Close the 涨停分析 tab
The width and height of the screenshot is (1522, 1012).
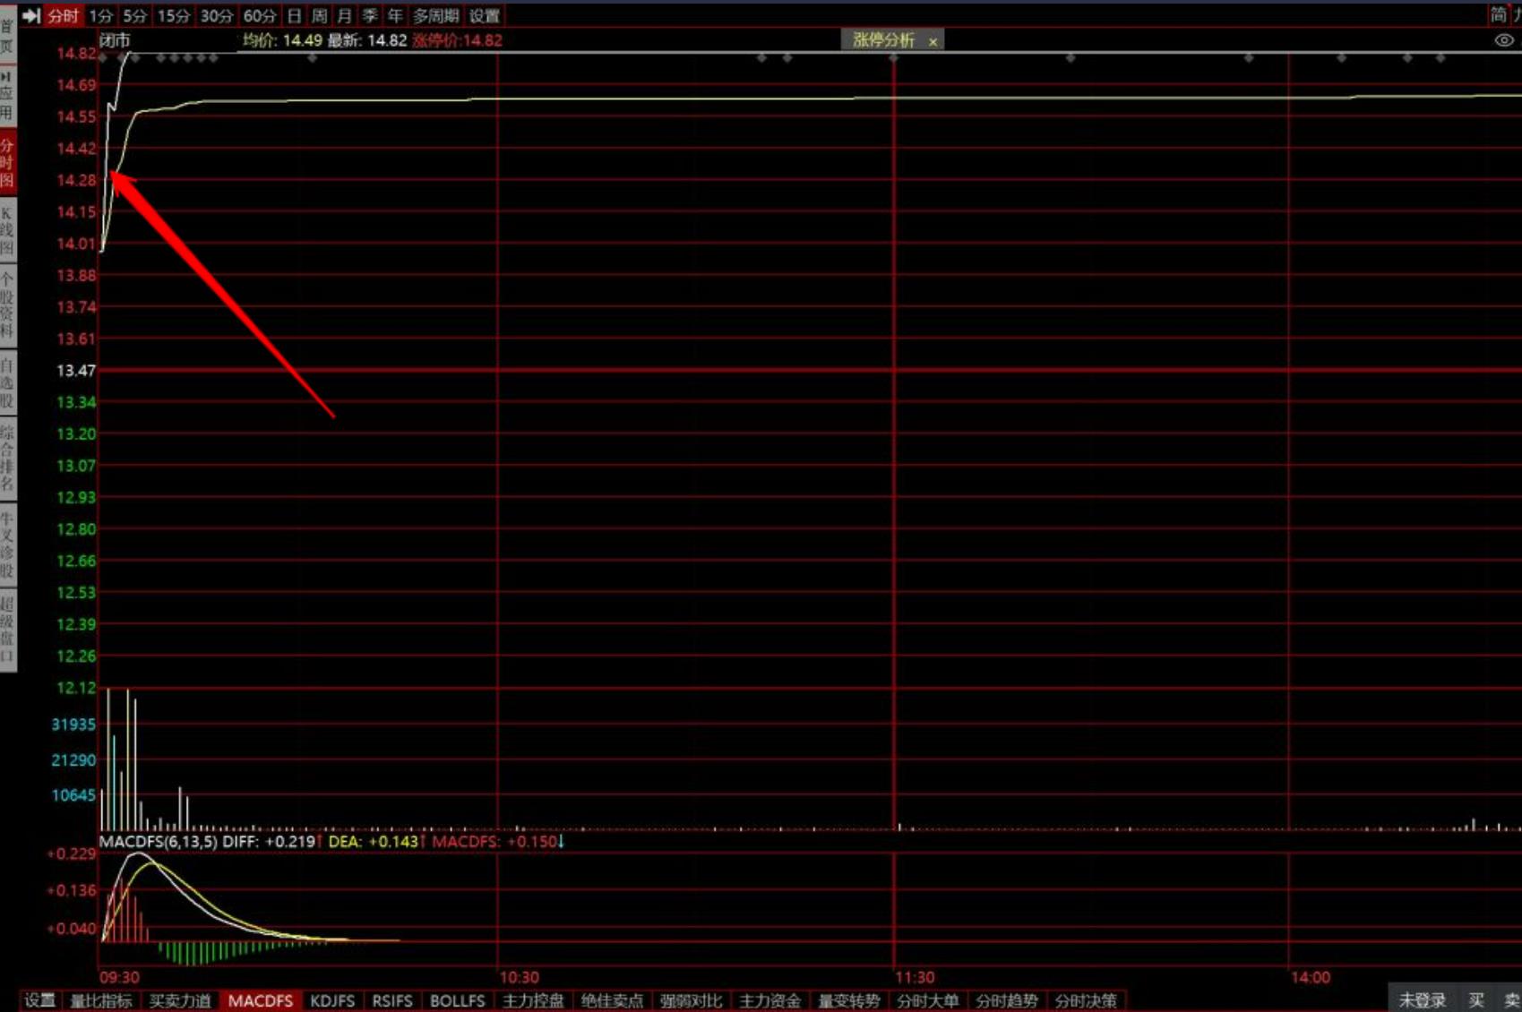coord(933,41)
